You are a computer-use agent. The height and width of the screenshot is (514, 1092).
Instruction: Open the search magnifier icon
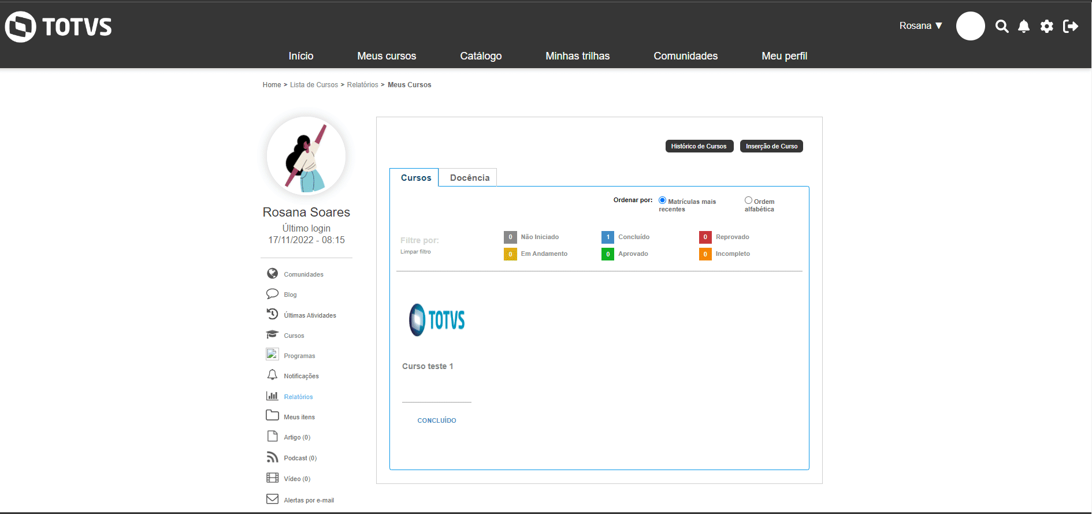tap(1002, 26)
